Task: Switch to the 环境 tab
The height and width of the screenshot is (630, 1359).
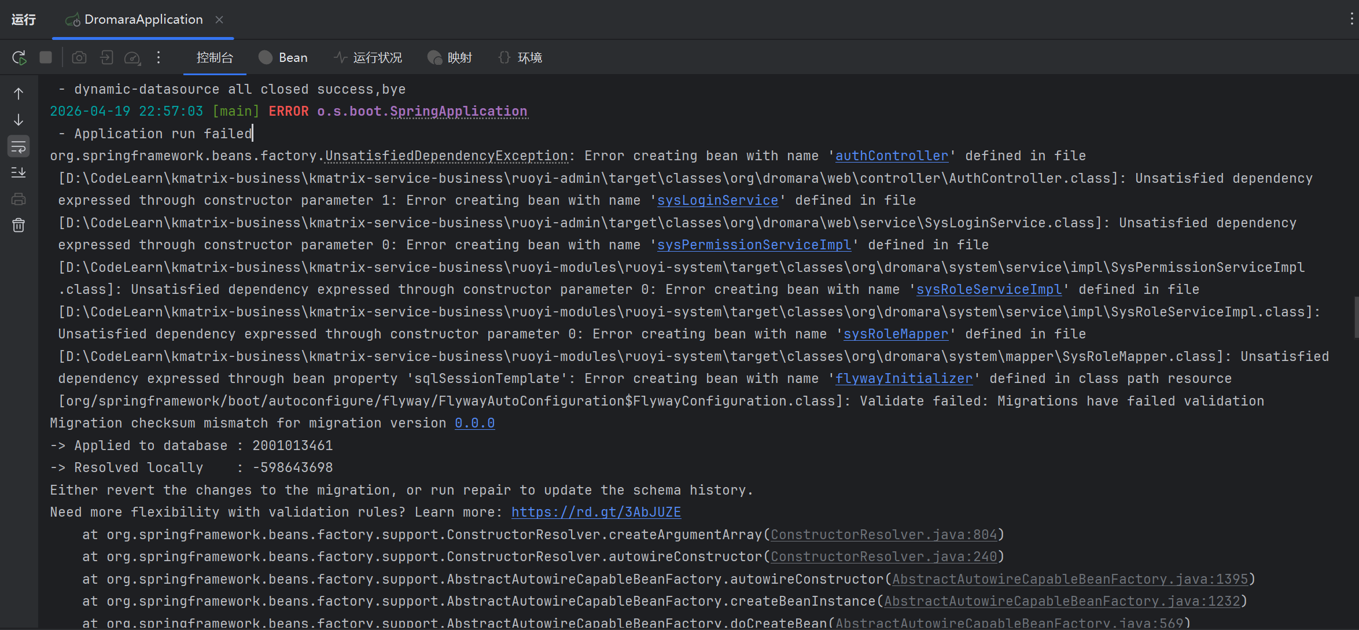Action: click(520, 58)
